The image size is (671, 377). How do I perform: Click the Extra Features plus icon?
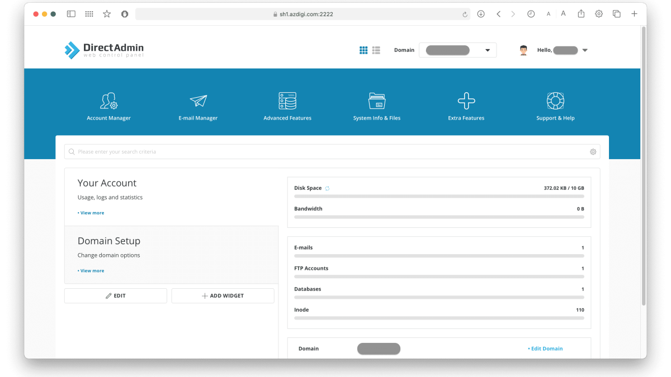pyautogui.click(x=466, y=101)
